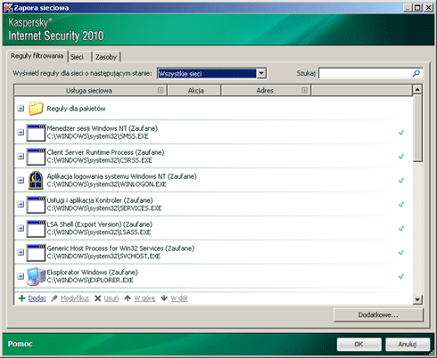437x358 pixels.
Task: Toggle allow checkmark for WINLOGON.EXE
Action: (401, 181)
